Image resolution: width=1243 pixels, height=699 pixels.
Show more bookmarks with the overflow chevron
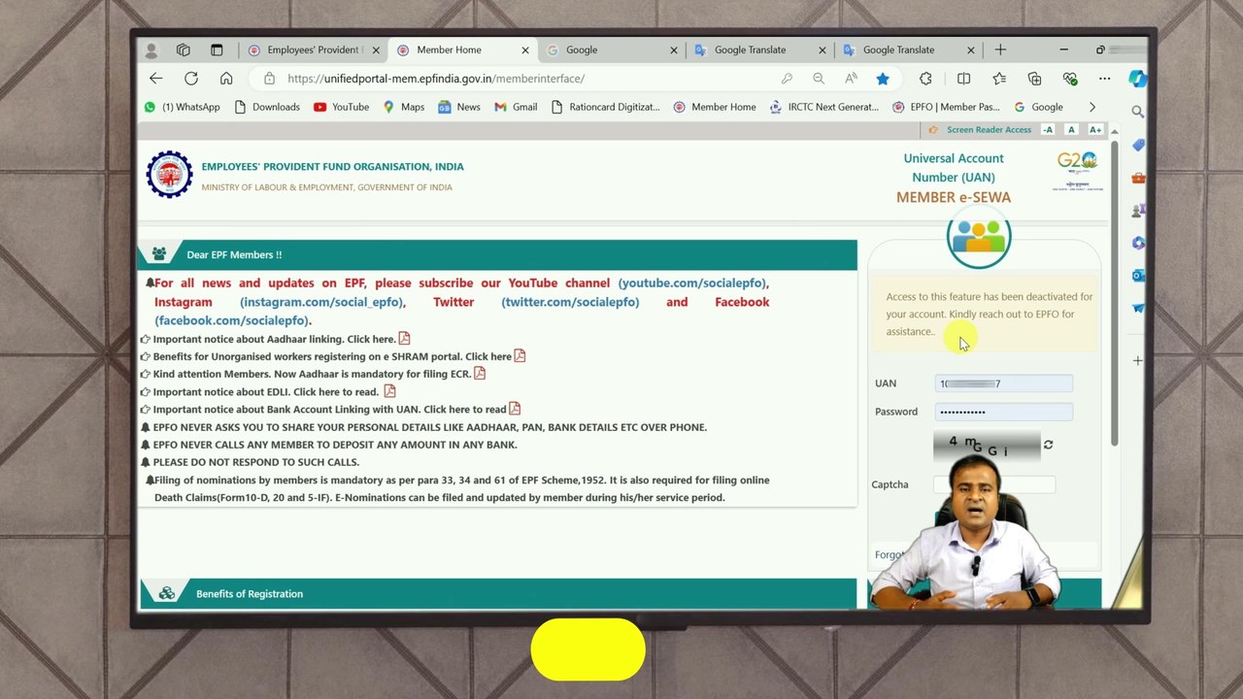click(1092, 107)
